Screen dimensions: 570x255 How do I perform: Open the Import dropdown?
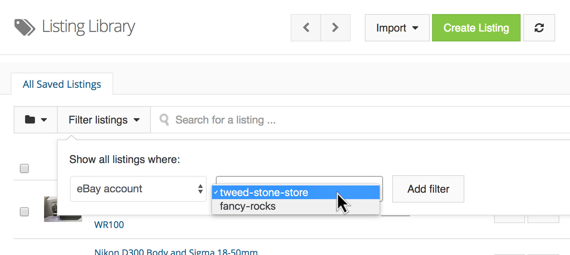397,28
